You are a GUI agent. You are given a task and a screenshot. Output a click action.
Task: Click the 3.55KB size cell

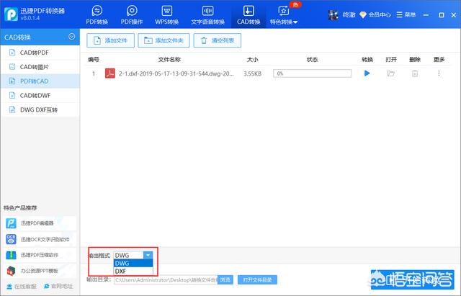click(252, 73)
